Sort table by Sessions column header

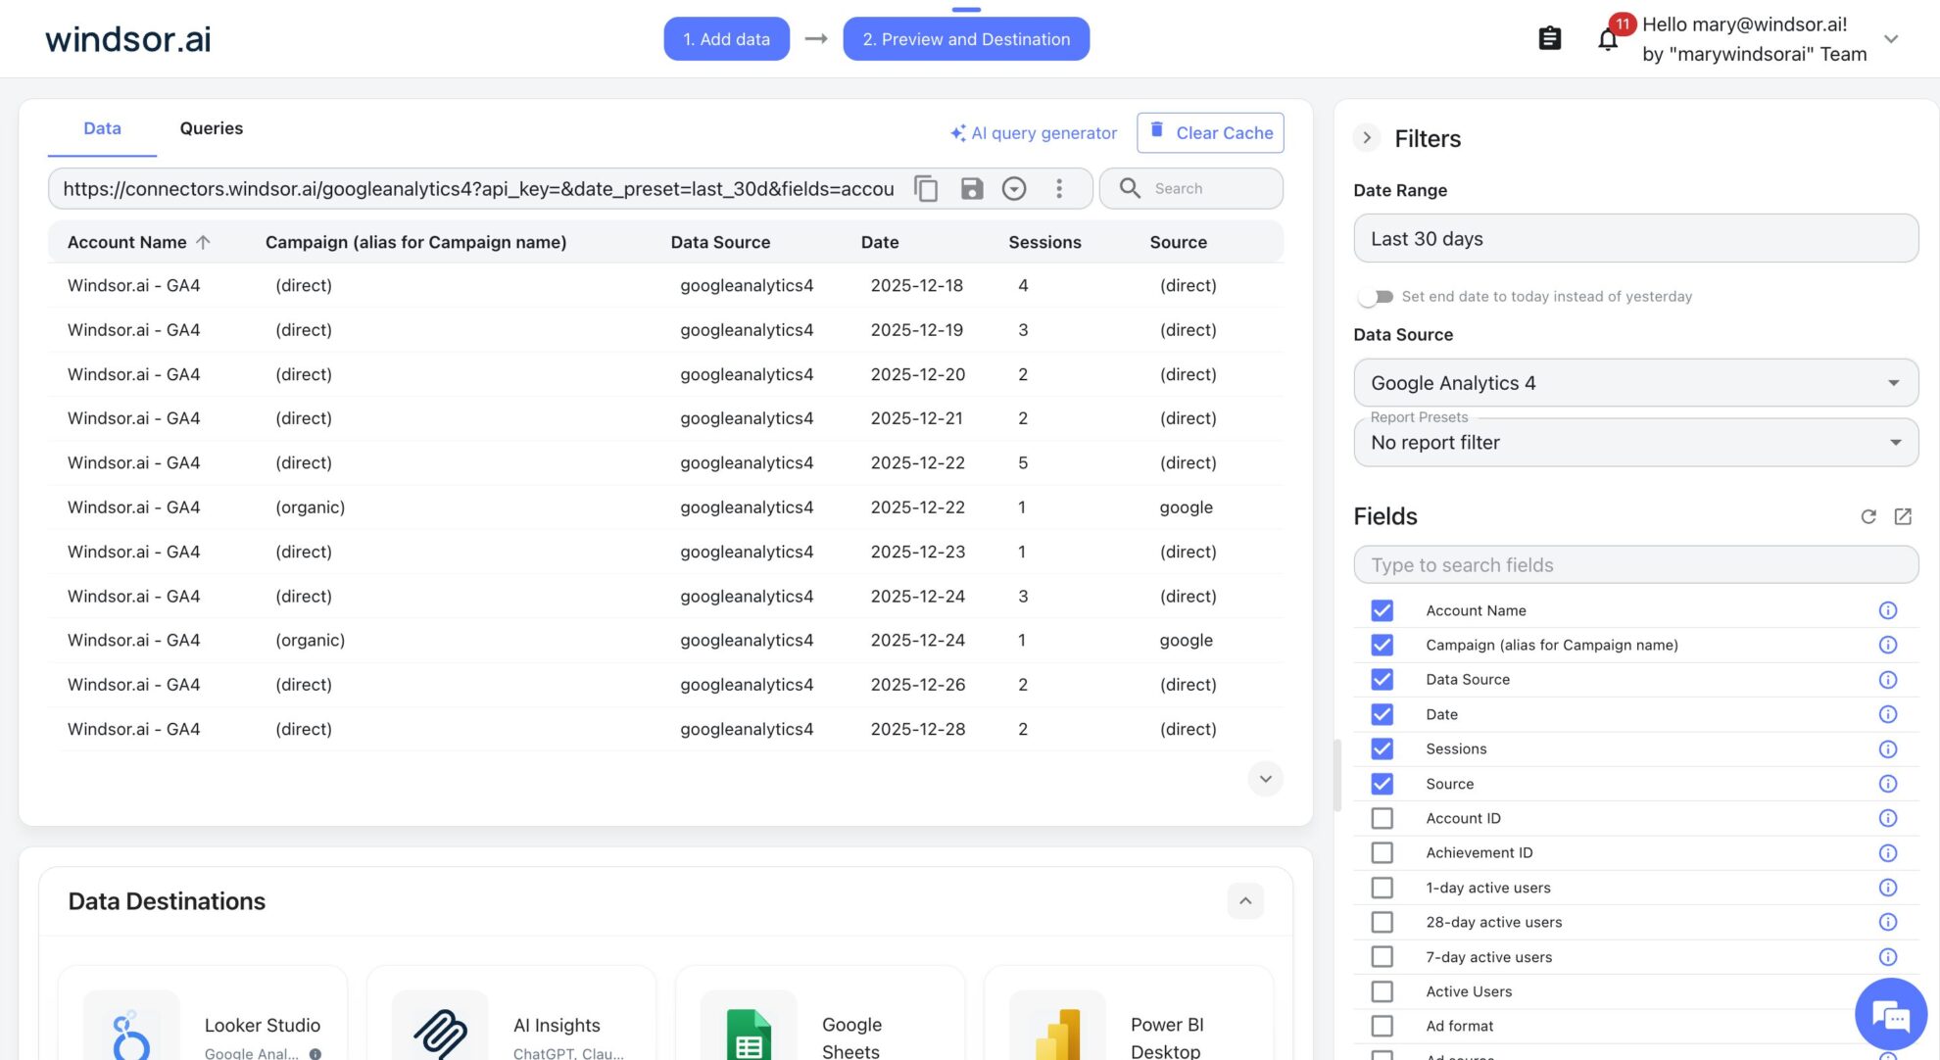(1044, 242)
